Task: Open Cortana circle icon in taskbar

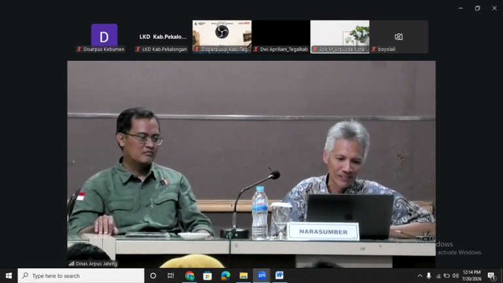Action: tap(153, 276)
